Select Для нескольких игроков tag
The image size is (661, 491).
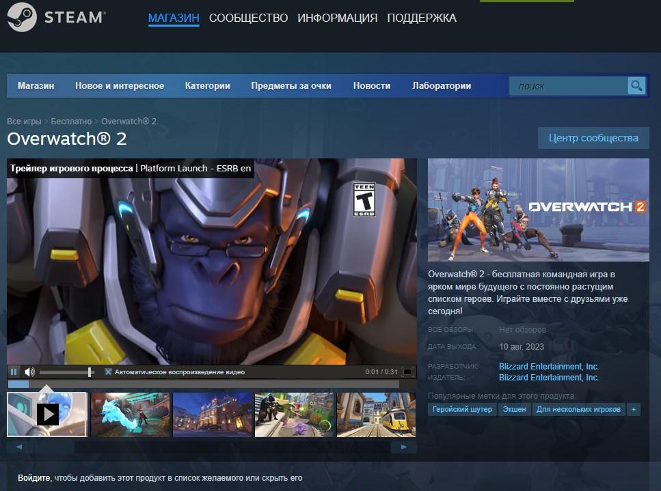[x=578, y=409]
